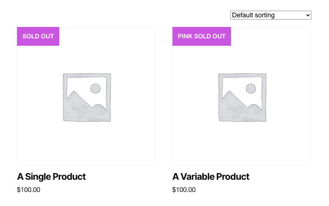Click the SOLD OUT badge on Single Product

(38, 36)
